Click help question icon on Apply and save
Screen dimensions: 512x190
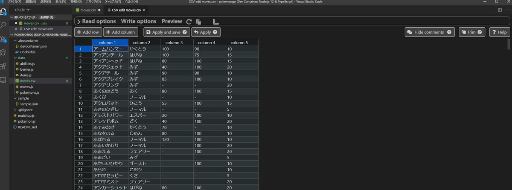(186, 32)
